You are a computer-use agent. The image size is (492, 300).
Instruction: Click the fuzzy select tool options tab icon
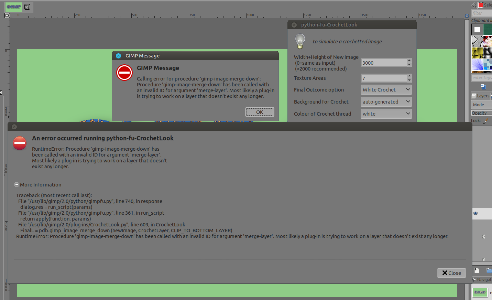click(x=474, y=5)
